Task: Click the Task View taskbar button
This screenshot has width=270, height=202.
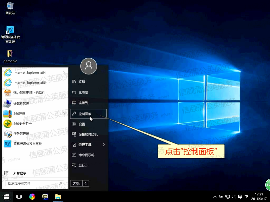Action: tap(19, 196)
